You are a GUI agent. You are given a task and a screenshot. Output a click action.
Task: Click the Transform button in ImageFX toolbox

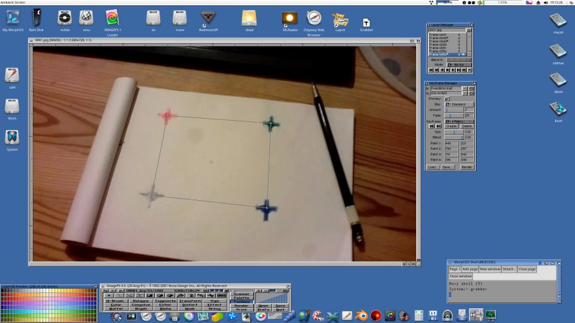(187, 300)
